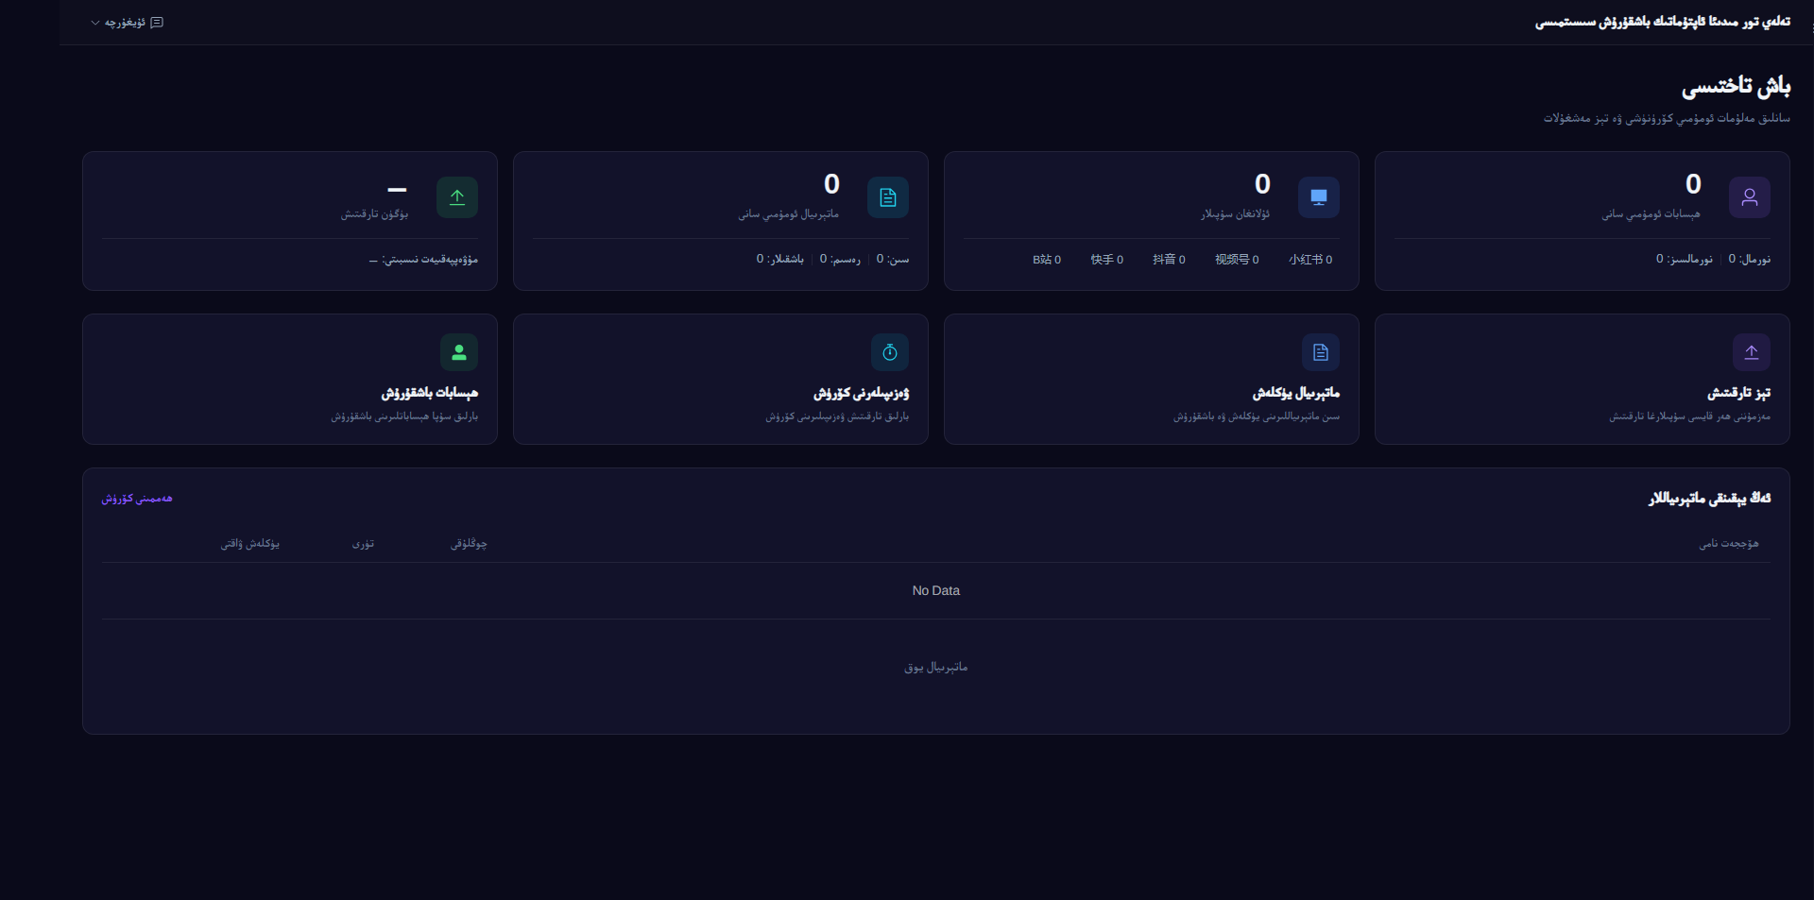Click the سىن: 0 video count
Viewport: 1814px width, 900px height.
pyautogui.click(x=893, y=259)
